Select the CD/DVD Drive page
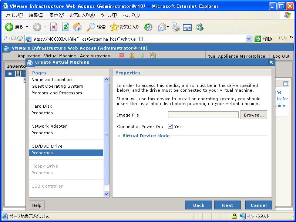The width and height of the screenshot is (296, 222). pos(47,146)
